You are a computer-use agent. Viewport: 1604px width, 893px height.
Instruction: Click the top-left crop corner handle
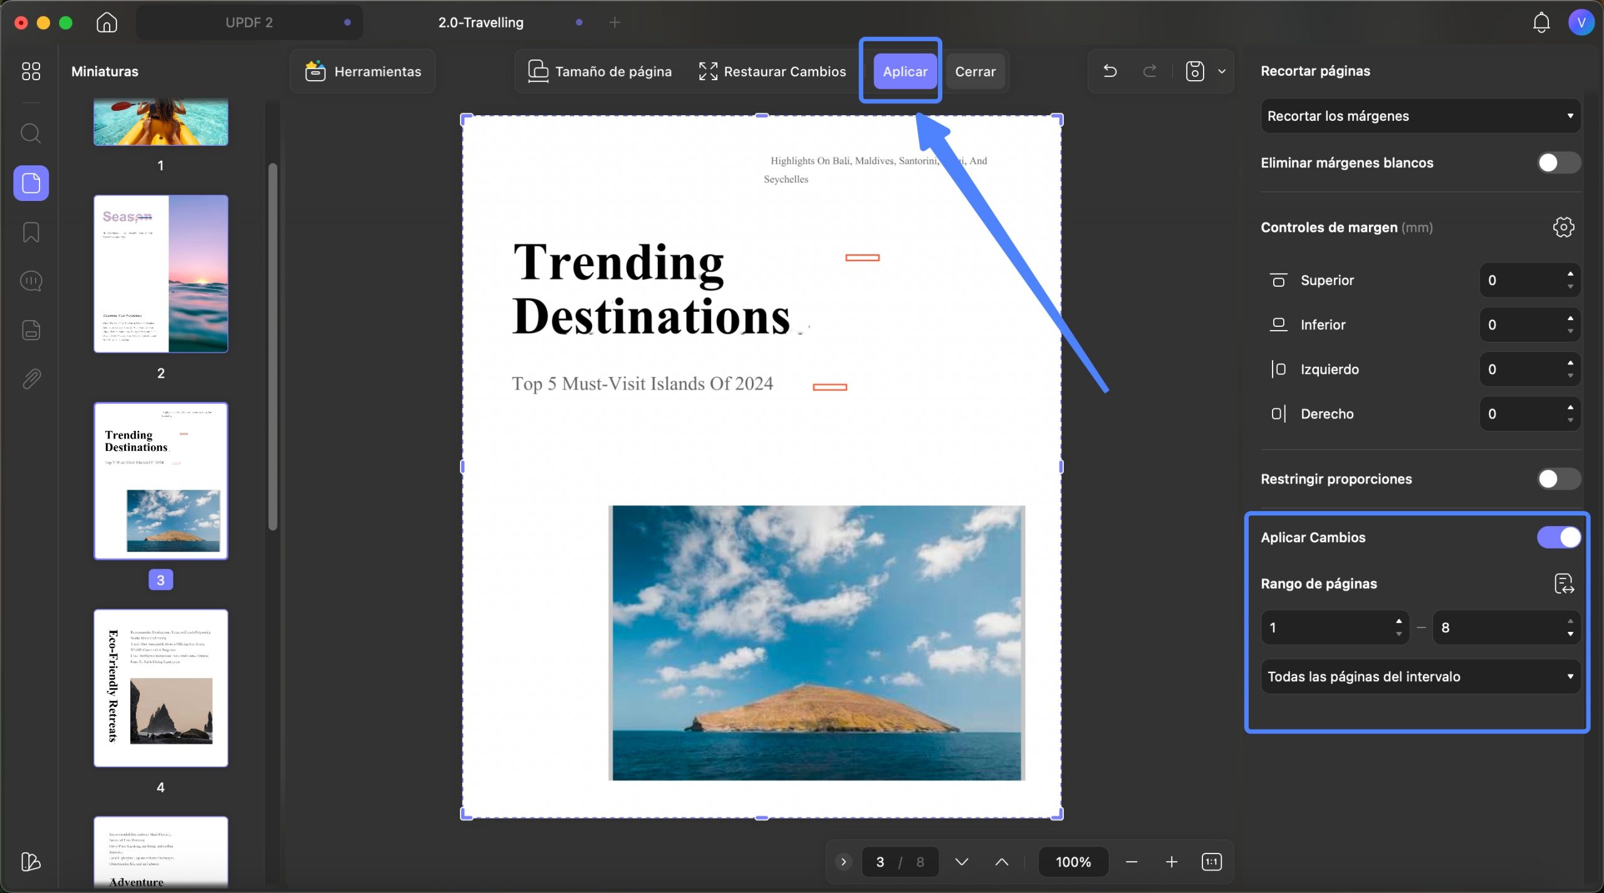[x=466, y=119]
